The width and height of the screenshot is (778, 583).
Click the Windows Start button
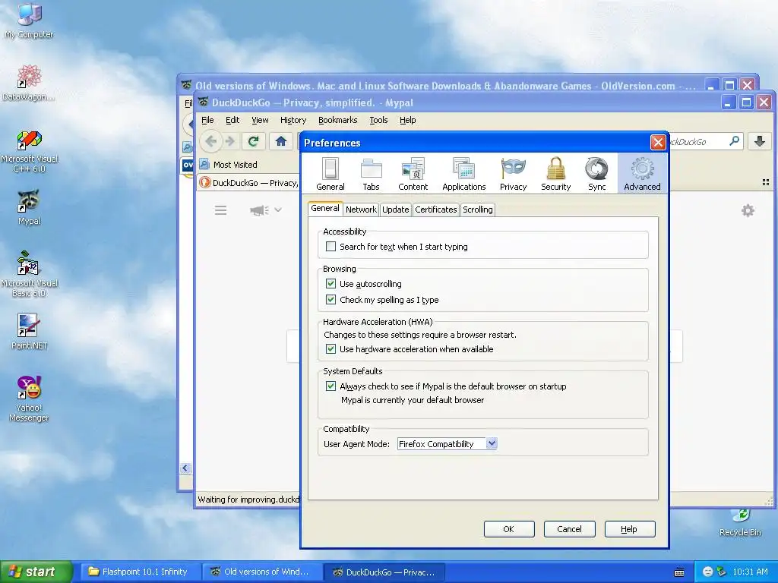pos(36,572)
